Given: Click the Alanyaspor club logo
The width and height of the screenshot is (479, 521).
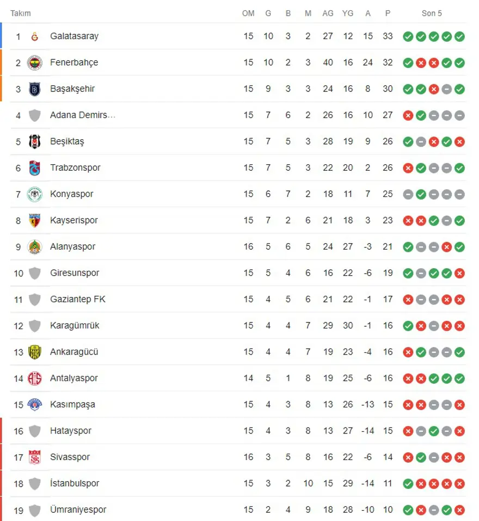Looking at the screenshot, I should [x=35, y=246].
